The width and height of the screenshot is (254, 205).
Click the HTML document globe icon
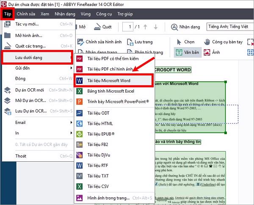[x=80, y=124]
